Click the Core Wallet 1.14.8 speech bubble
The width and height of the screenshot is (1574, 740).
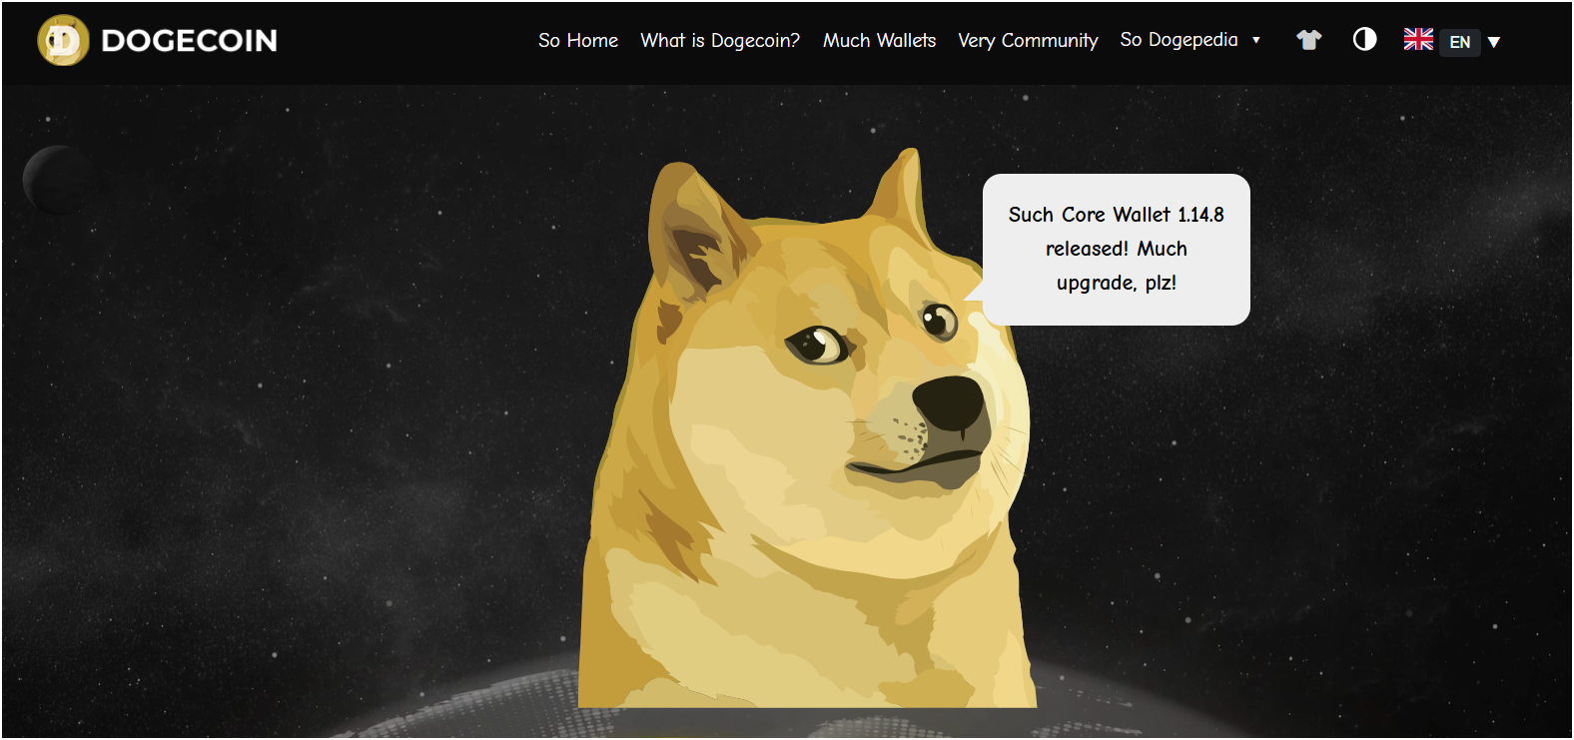(x=1116, y=250)
